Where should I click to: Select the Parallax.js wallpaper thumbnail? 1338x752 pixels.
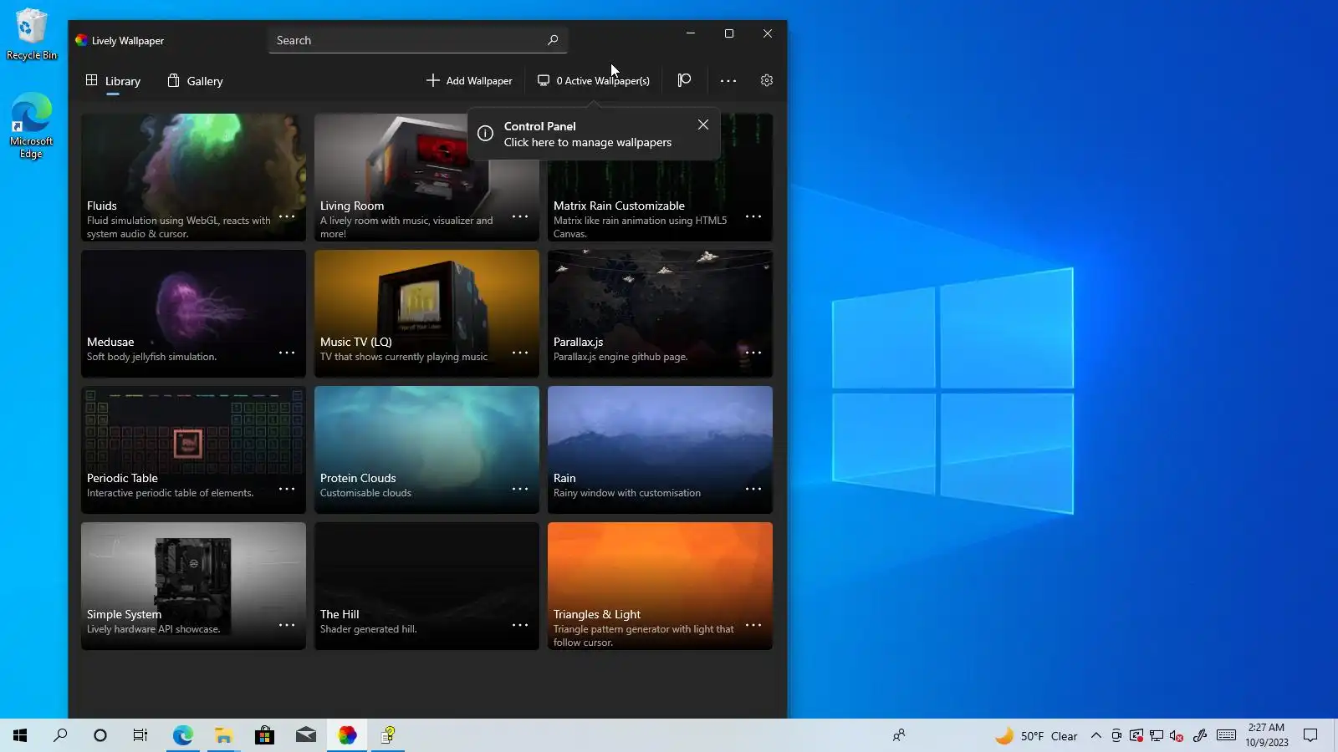(660, 313)
